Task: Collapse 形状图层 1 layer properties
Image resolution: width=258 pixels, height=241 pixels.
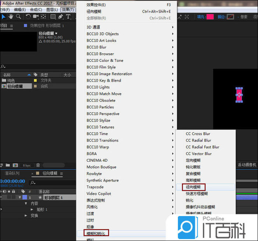Action: coord(20,197)
